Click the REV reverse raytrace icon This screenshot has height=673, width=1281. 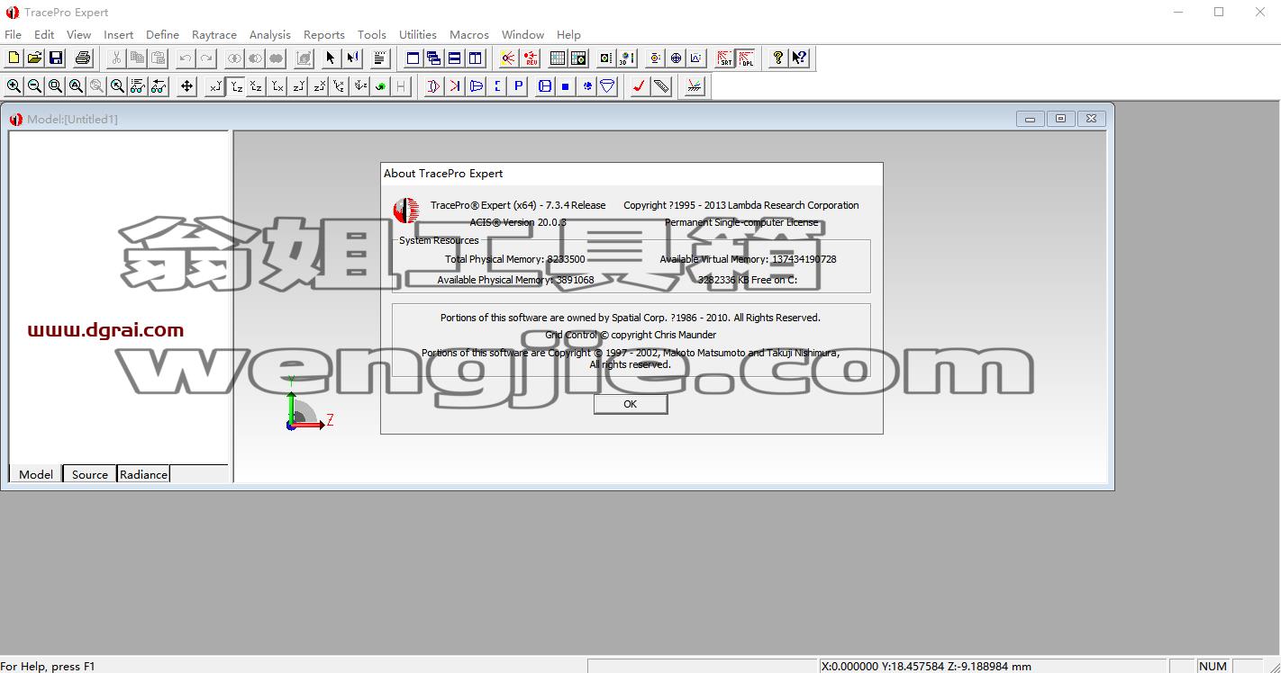click(530, 58)
